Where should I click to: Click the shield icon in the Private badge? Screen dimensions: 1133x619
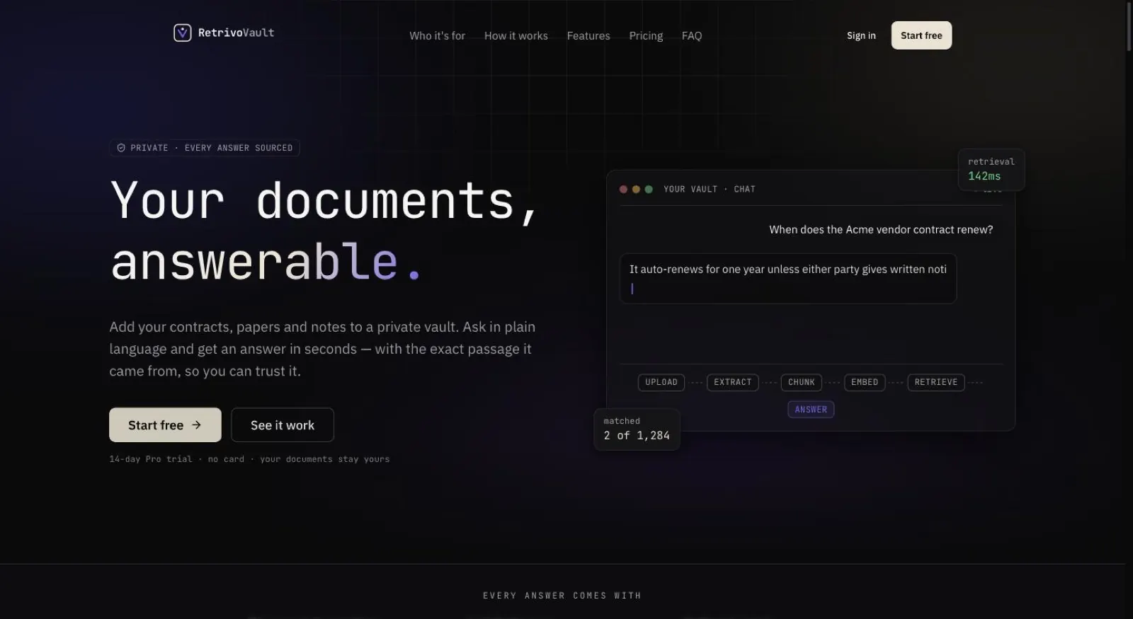point(121,148)
